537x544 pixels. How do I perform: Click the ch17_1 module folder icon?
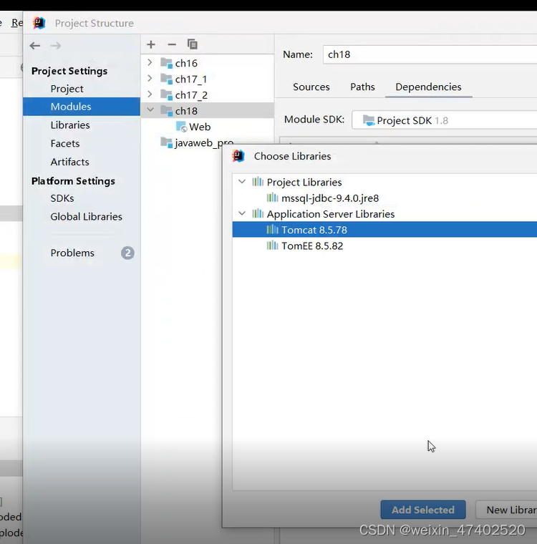tap(167, 79)
